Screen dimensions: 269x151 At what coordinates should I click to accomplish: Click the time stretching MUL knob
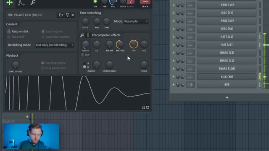pos(97,21)
